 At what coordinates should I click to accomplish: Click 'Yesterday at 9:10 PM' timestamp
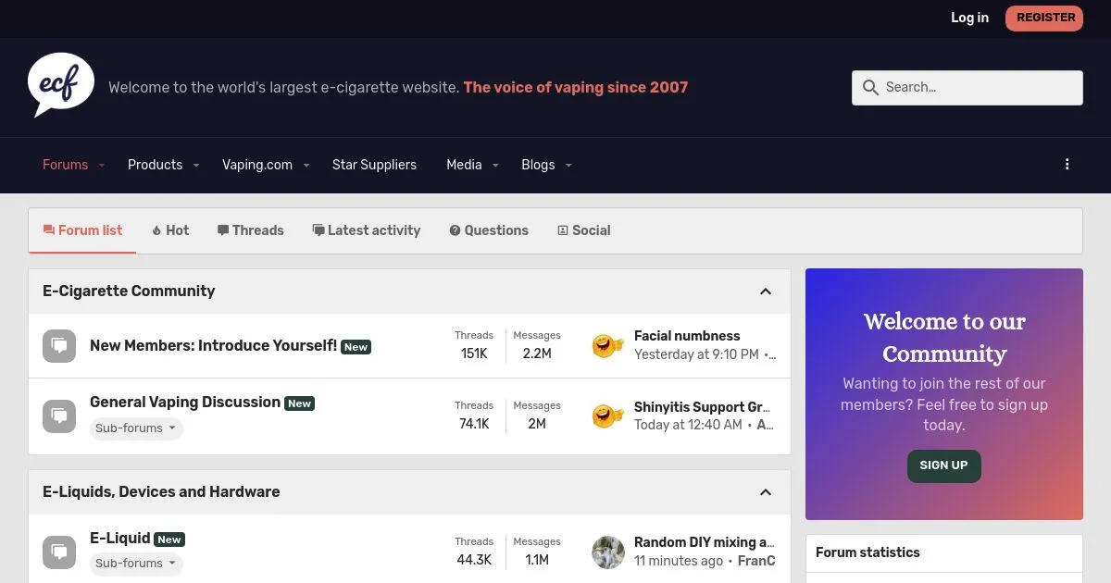click(x=696, y=354)
